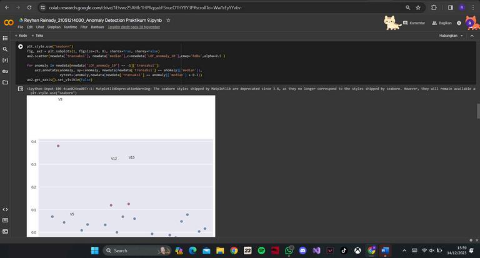Add a new Kode cell
Viewport: 480px width, 258px height.
[x=21, y=36]
